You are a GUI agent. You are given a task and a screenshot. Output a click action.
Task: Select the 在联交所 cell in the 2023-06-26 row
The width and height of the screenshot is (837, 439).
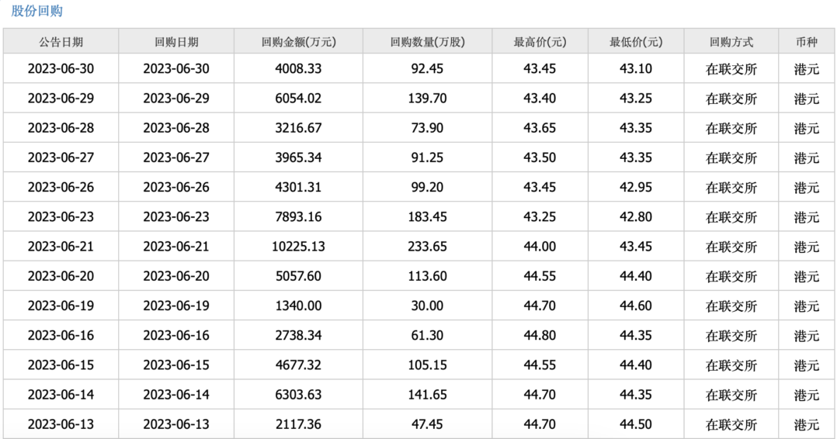pos(731,187)
